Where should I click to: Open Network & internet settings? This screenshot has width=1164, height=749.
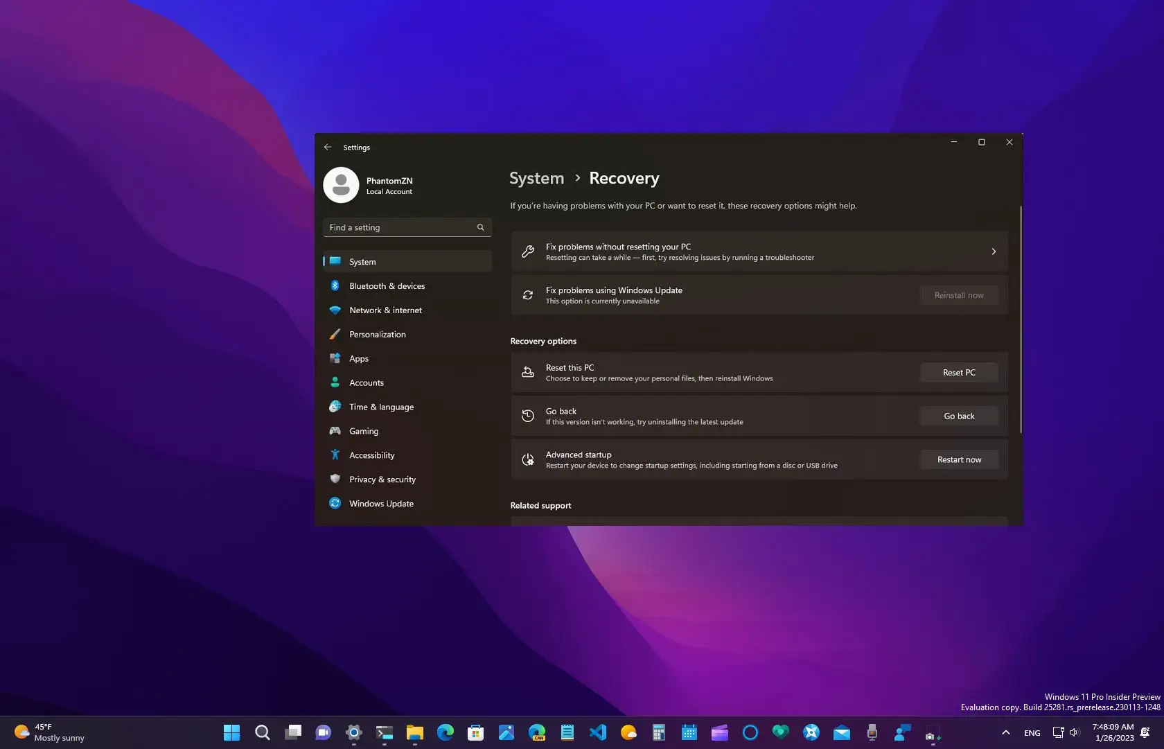(407, 310)
